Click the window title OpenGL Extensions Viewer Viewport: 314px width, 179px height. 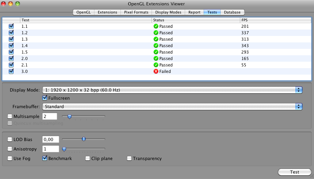[x=156, y=4]
